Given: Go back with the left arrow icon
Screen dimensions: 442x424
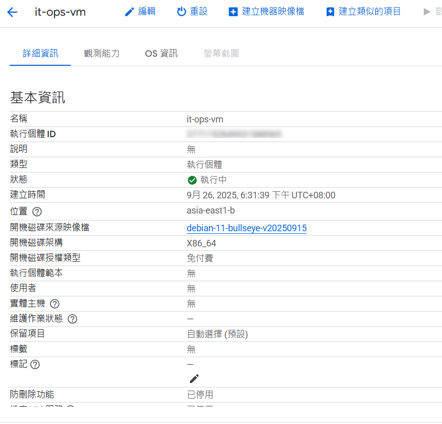Looking at the screenshot, I should coord(12,12).
